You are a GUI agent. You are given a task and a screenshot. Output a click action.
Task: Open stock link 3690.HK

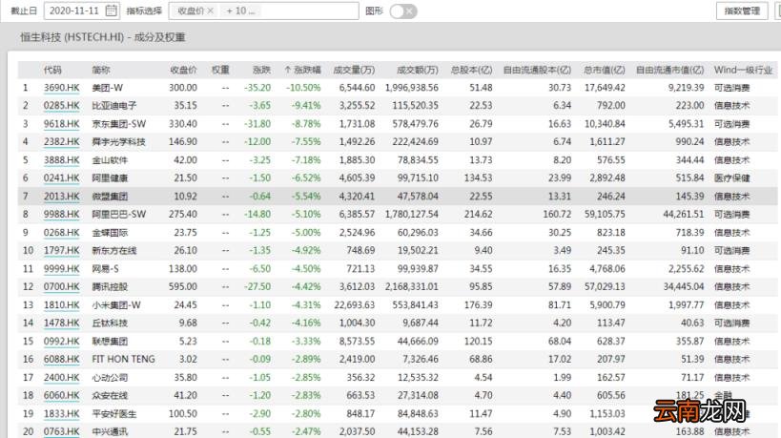(62, 88)
